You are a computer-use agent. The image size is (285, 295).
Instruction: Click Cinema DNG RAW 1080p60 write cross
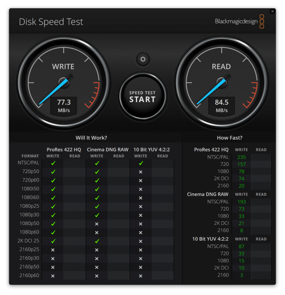tap(96, 233)
